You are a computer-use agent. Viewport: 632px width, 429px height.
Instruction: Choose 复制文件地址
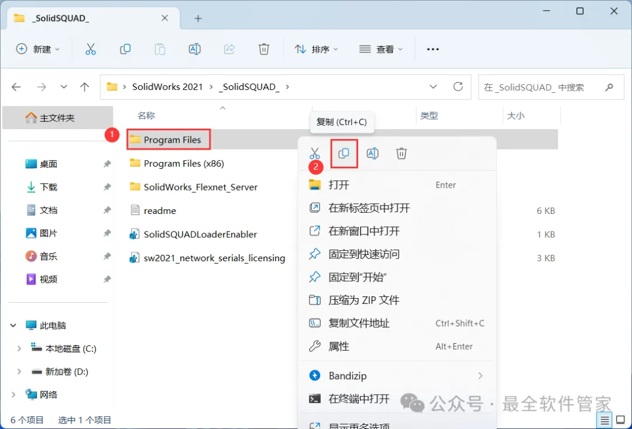tap(397, 323)
